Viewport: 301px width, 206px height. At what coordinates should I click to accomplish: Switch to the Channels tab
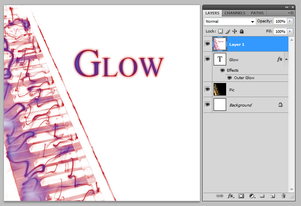coord(235,13)
